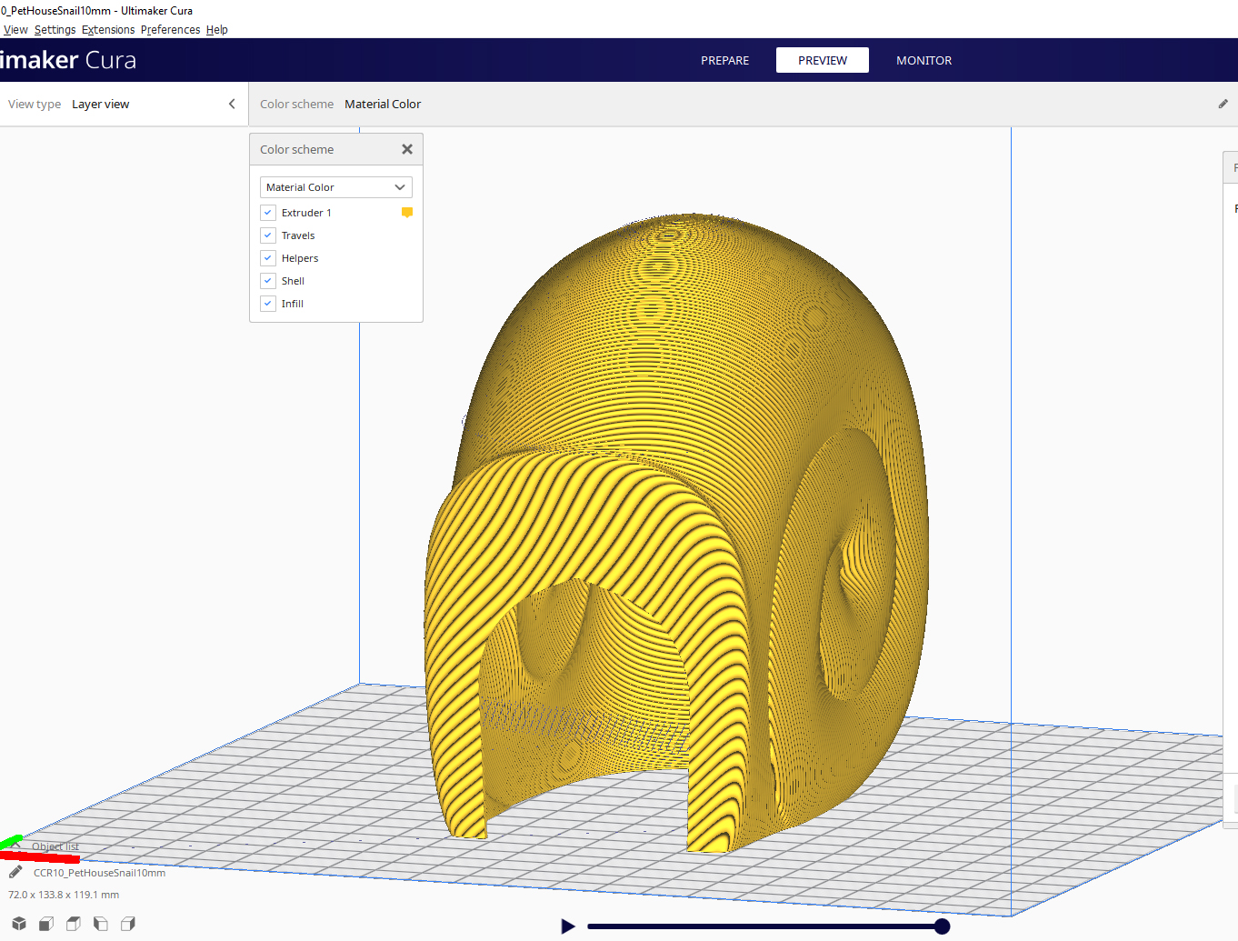This screenshot has width=1238, height=941.
Task: Select the right side view icon
Action: (128, 924)
